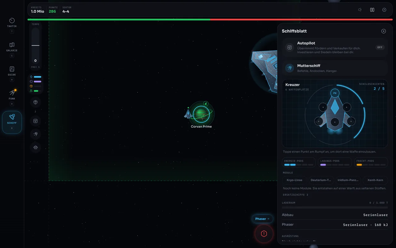396x248 pixels.
Task: Click the satellite icon in left toolbar
Action: [35, 134]
